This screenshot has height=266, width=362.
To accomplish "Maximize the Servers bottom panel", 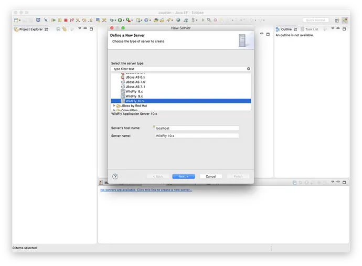I will 344,182.
